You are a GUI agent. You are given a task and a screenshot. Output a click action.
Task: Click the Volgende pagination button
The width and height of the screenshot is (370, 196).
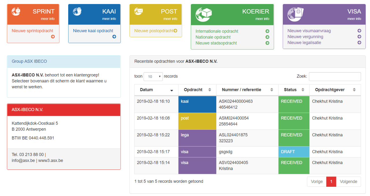coord(348,182)
